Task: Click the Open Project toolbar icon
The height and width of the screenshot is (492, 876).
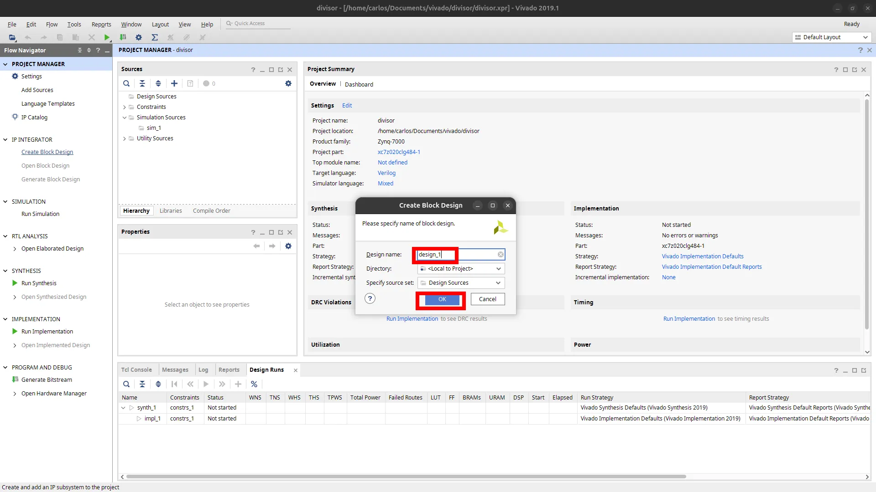Action: pyautogui.click(x=12, y=37)
